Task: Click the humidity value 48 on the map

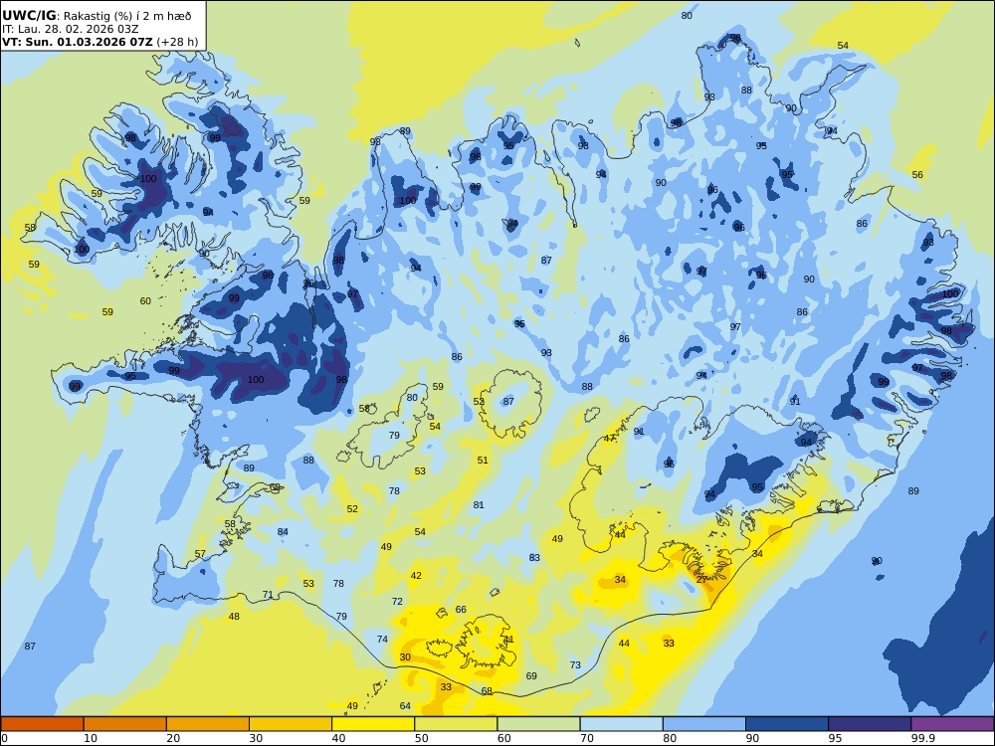Action: click(234, 616)
